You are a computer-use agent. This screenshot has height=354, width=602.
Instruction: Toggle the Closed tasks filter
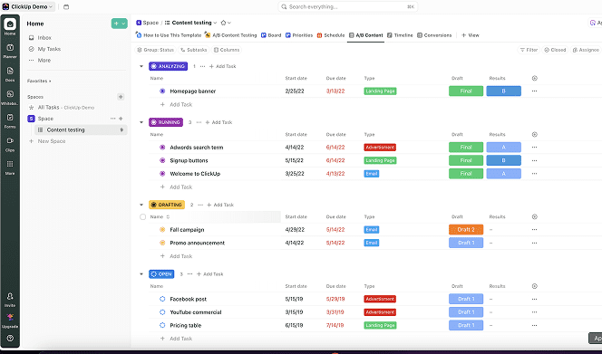[x=555, y=50]
